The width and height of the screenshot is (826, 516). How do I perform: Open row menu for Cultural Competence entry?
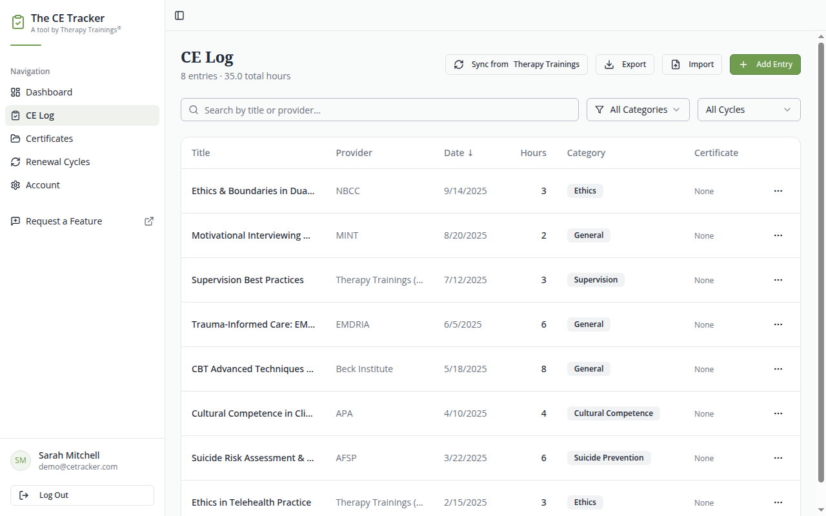click(778, 413)
